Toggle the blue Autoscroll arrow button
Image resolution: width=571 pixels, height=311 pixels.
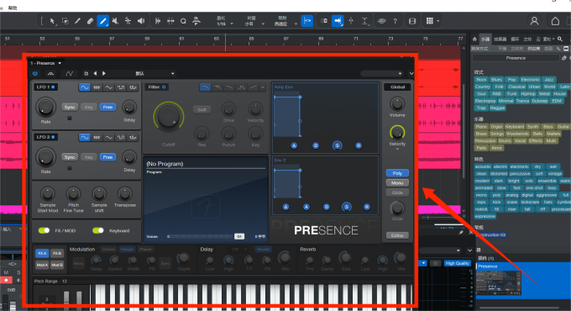coord(338,21)
